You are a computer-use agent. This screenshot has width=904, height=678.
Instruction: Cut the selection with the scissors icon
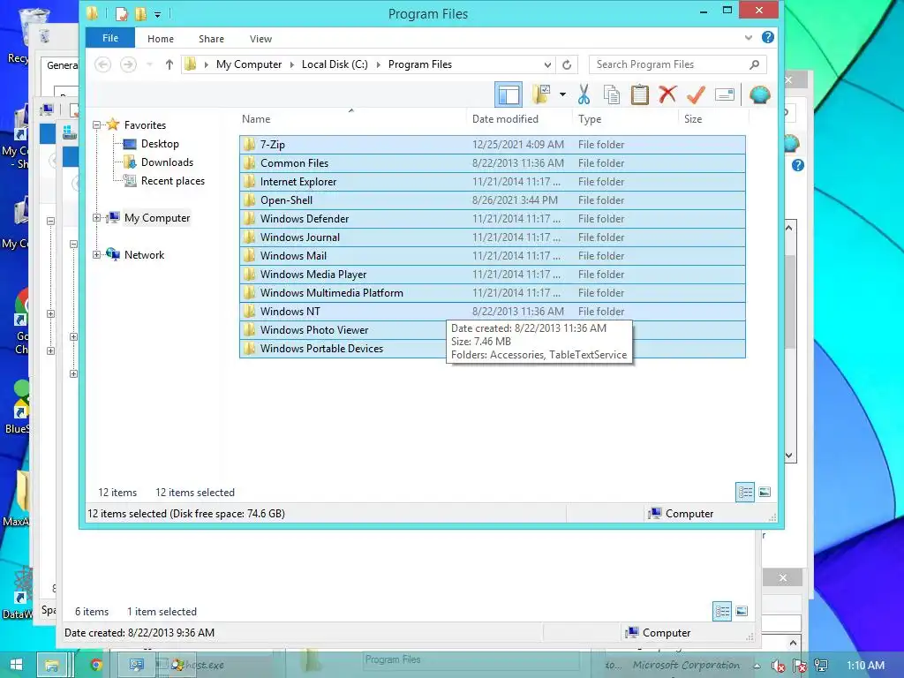tap(584, 94)
